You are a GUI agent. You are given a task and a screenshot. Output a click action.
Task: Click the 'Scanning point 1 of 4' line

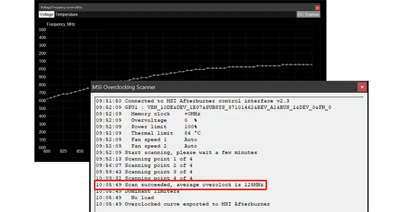(x=144, y=159)
